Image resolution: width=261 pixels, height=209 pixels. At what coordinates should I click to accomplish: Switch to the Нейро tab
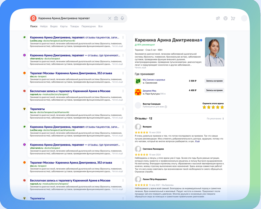[44, 26]
